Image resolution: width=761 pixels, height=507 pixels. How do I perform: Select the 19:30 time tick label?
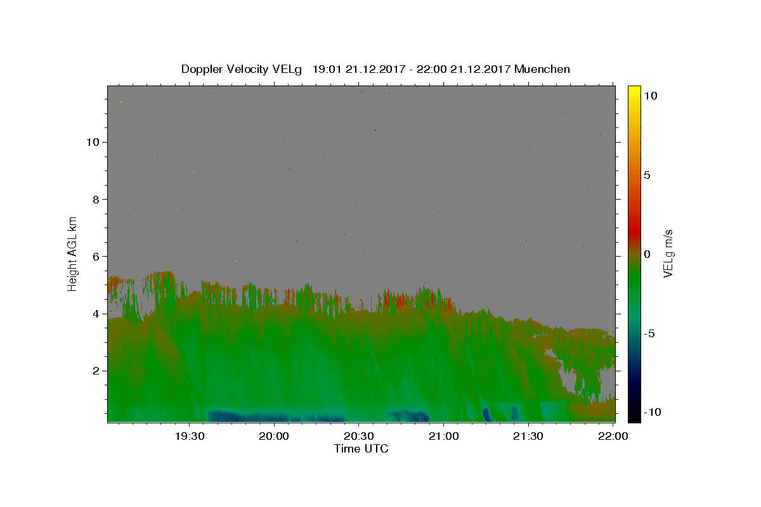tap(190, 436)
